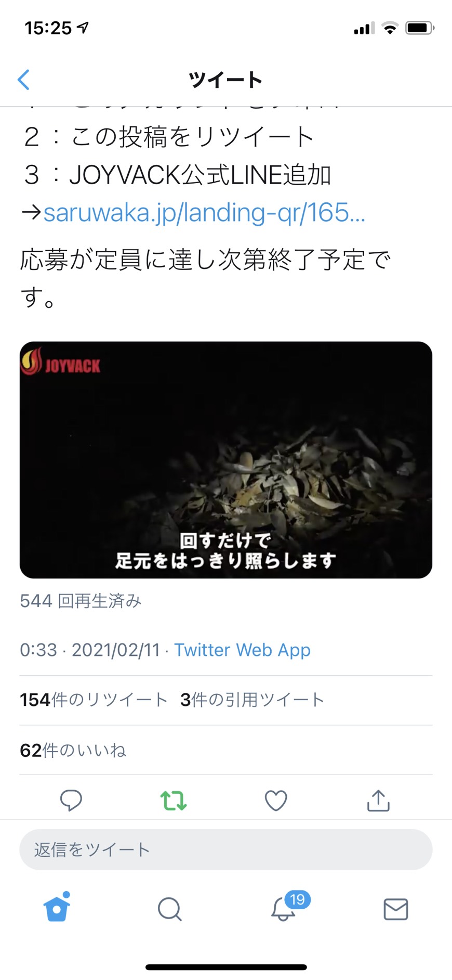The image size is (452, 980).
Task: Open the Search tab magnifier
Action: (169, 909)
